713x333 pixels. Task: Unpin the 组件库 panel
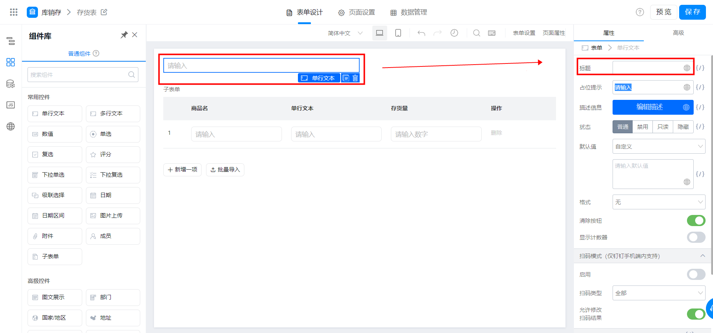pyautogui.click(x=124, y=35)
